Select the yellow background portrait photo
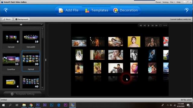This screenshot has width=193, height=108. [134, 42]
